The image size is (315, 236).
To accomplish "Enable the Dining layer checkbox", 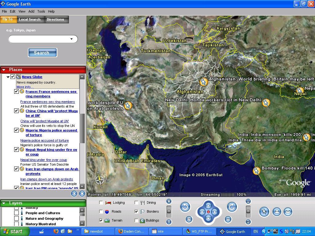I will click(x=136, y=203).
